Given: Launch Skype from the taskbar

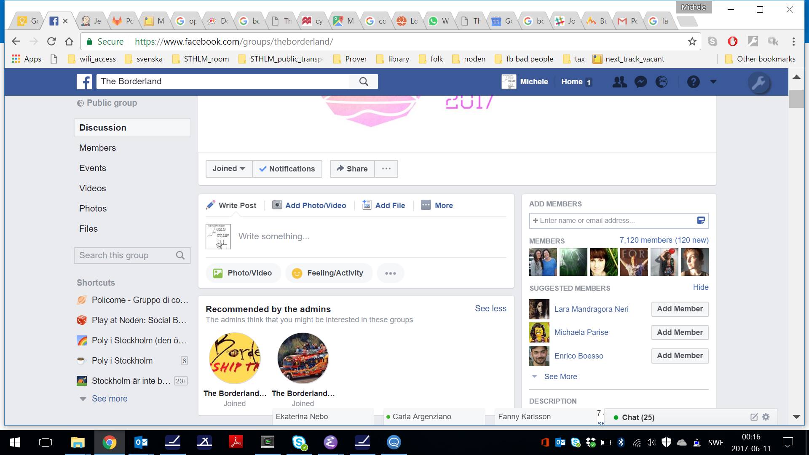Looking at the screenshot, I should pyautogui.click(x=299, y=442).
